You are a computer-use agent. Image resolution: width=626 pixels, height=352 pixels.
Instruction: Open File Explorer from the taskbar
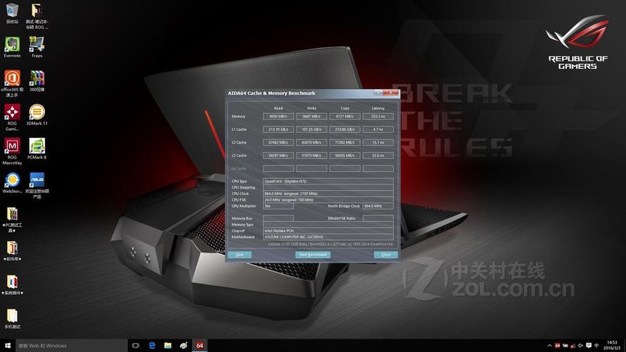click(x=168, y=346)
